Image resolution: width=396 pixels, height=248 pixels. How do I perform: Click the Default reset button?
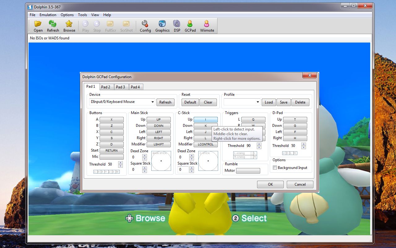(190, 102)
